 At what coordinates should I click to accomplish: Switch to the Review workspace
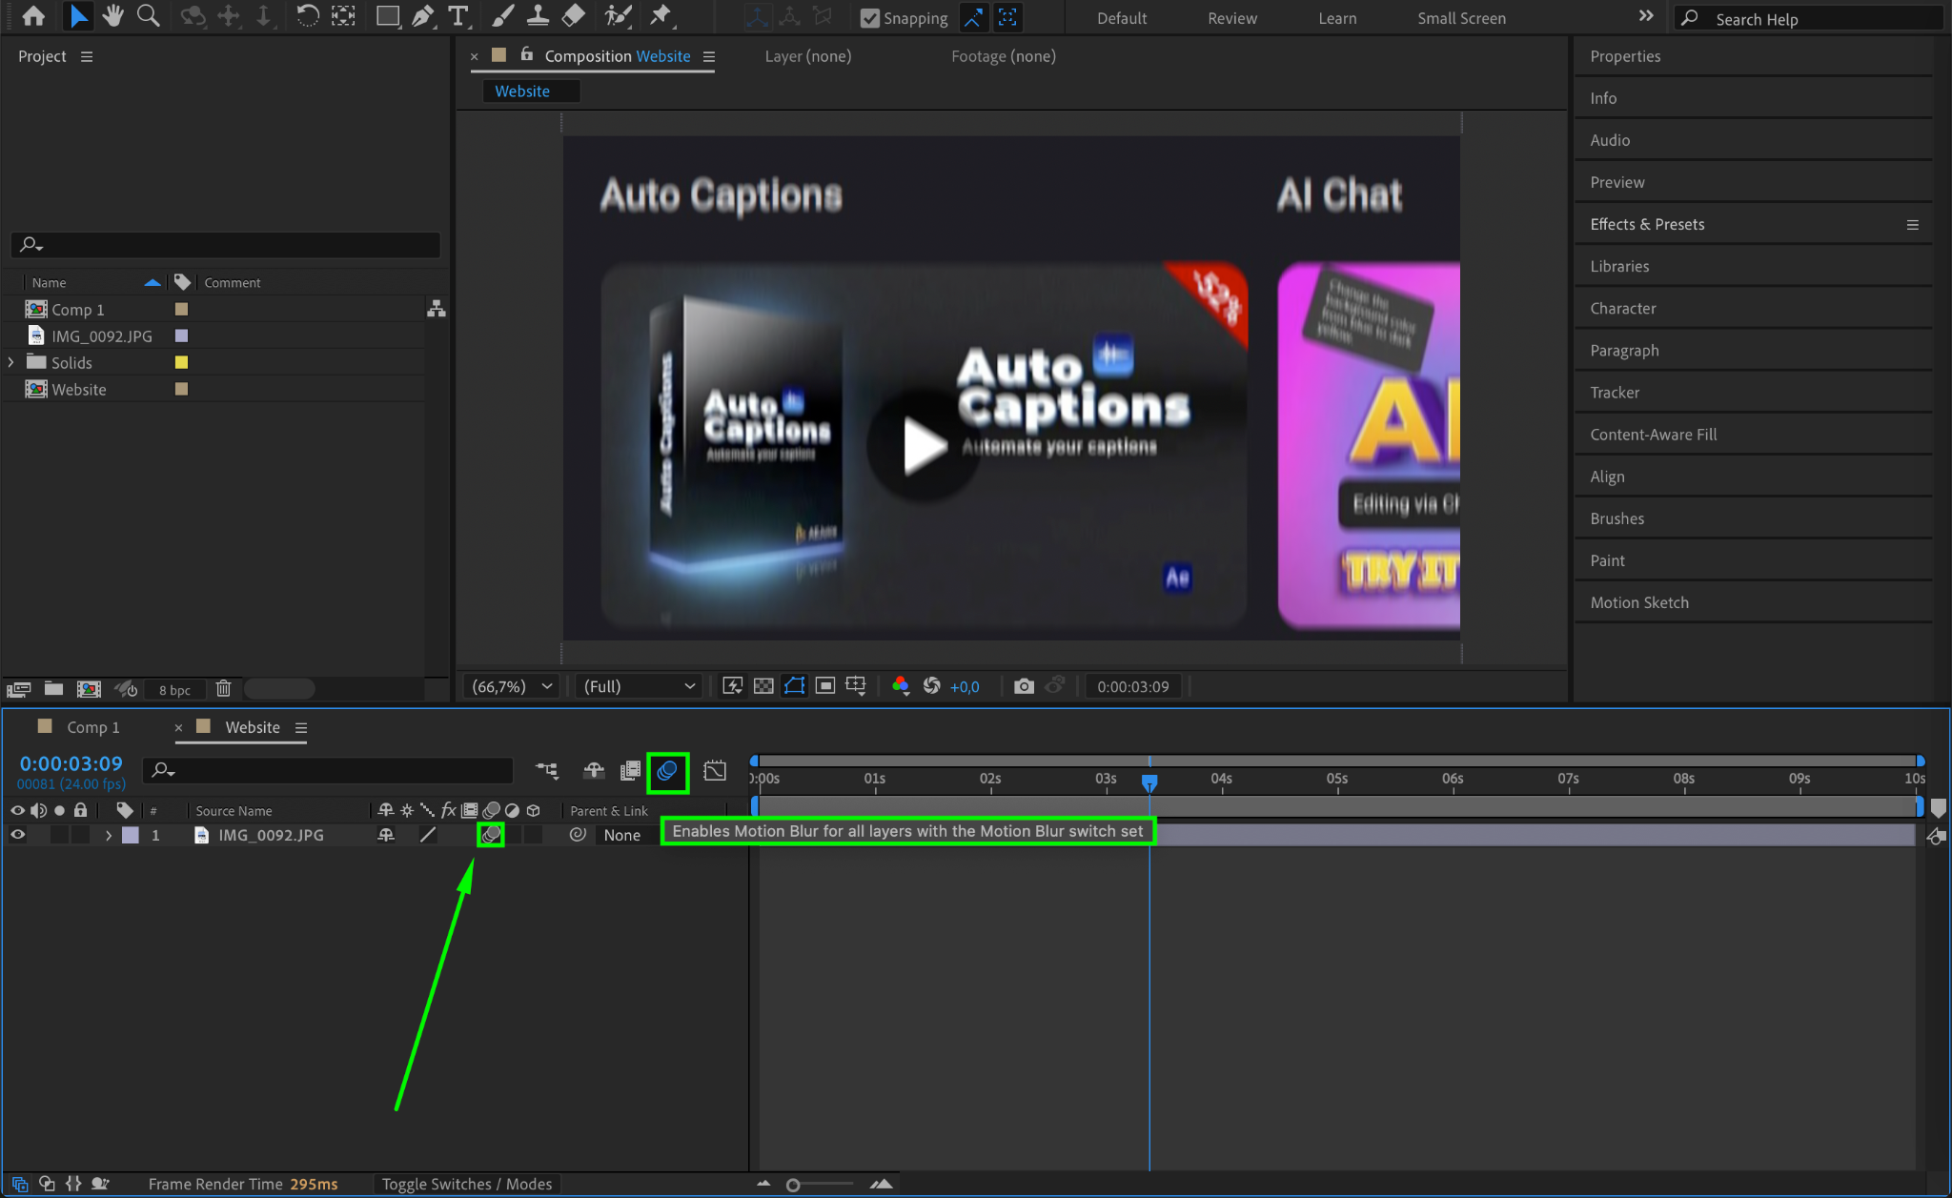(1231, 18)
